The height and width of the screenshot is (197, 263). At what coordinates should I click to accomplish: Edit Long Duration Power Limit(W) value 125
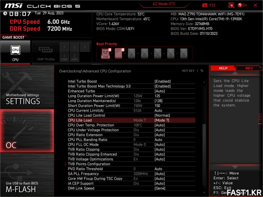pos(157,96)
